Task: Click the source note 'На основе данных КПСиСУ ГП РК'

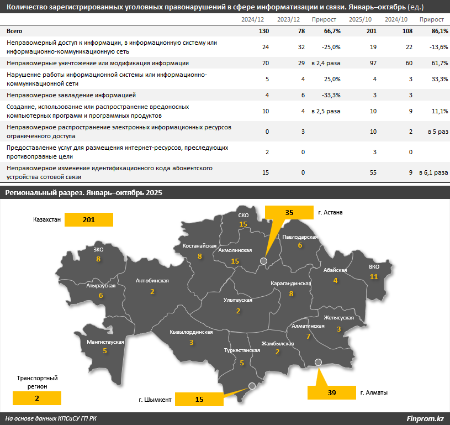Action: coord(51,419)
